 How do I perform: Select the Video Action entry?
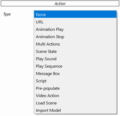point(75,95)
